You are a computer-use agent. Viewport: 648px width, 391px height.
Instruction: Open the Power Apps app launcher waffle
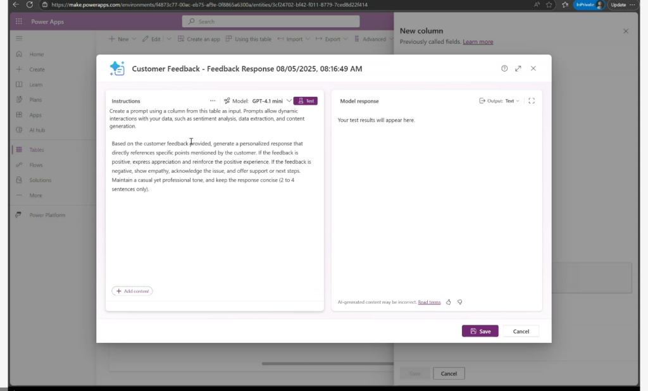(x=19, y=22)
